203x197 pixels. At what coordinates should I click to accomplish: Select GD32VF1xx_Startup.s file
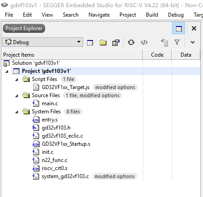(66, 144)
